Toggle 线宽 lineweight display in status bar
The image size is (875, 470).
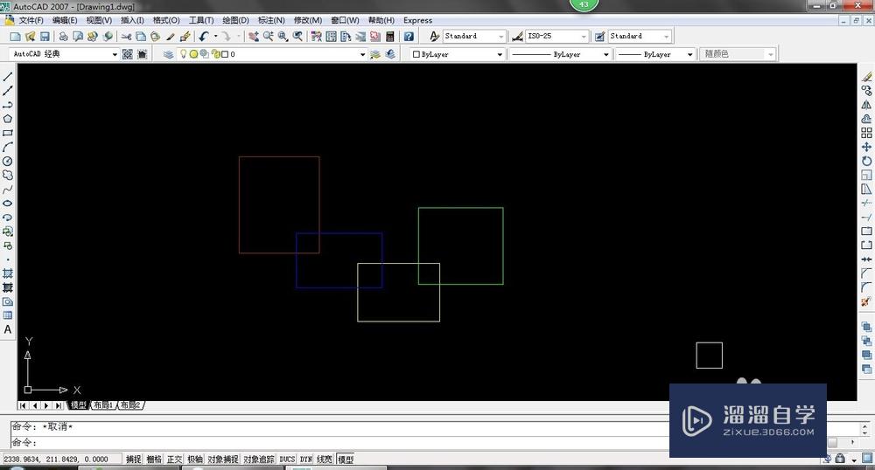(x=325, y=459)
